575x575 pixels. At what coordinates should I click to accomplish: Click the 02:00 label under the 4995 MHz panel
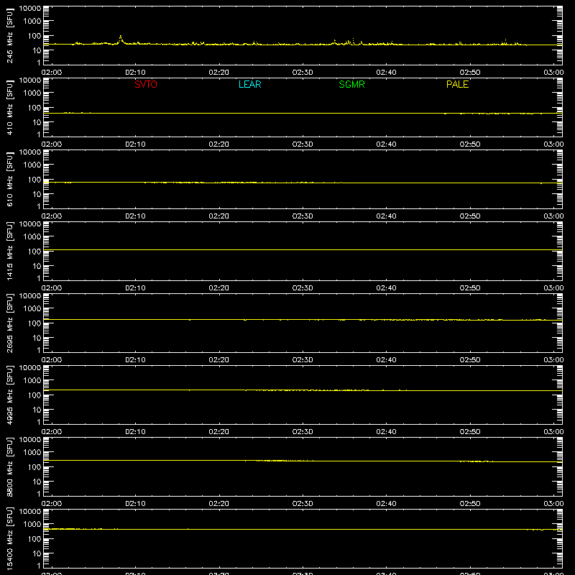pos(52,432)
